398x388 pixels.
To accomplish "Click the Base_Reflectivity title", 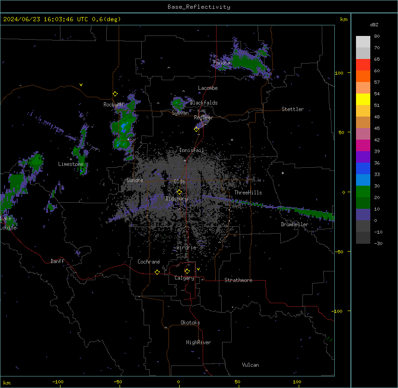I will coord(199,7).
